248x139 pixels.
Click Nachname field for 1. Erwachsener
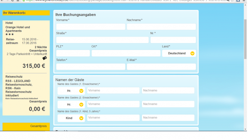click(168, 91)
